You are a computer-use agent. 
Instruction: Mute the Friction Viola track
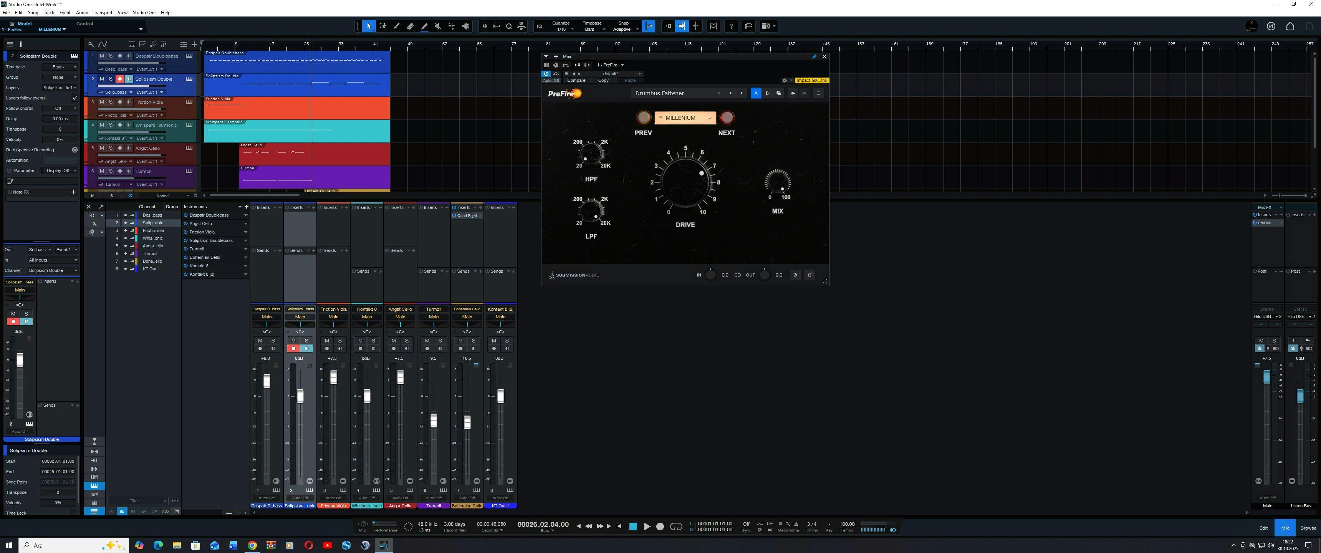[x=101, y=102]
